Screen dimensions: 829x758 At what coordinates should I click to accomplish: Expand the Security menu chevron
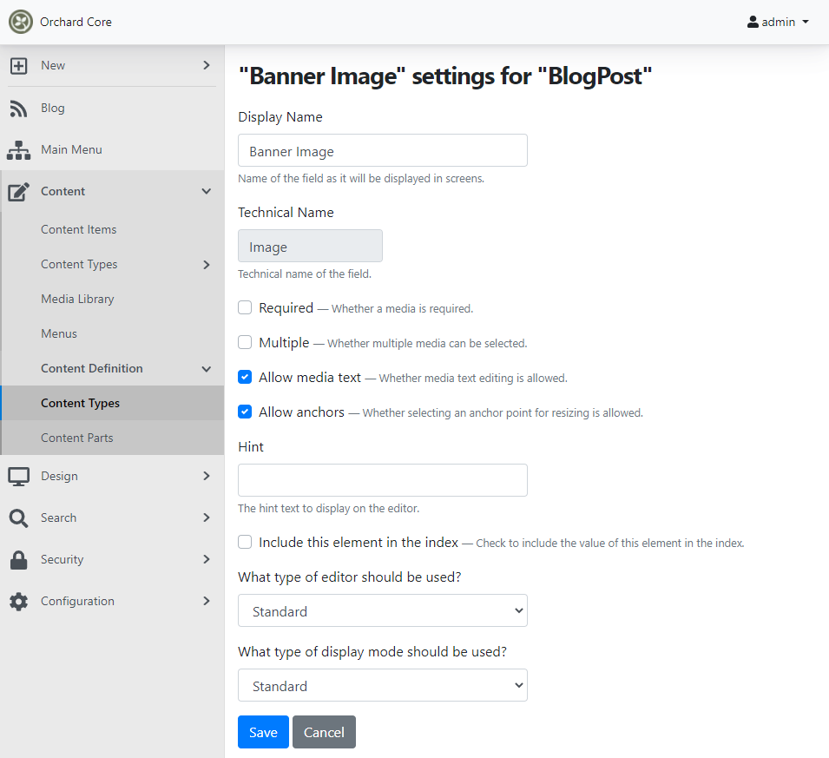click(x=207, y=559)
